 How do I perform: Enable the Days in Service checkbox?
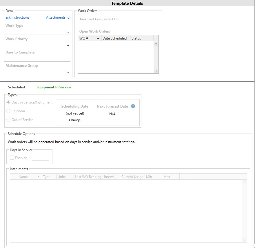point(12,158)
